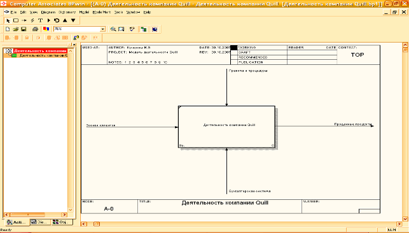
Task: Switch to the Diagrams tab
Action: [40, 222]
